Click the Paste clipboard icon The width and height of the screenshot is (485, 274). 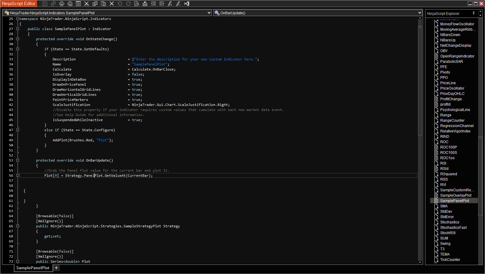103,4
